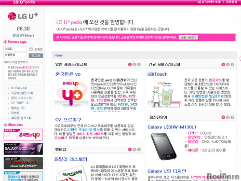The height and width of the screenshot is (181, 241).
Task: Select page 1 dot in 신규 서비스/요금제 panel
Action: (223, 64)
